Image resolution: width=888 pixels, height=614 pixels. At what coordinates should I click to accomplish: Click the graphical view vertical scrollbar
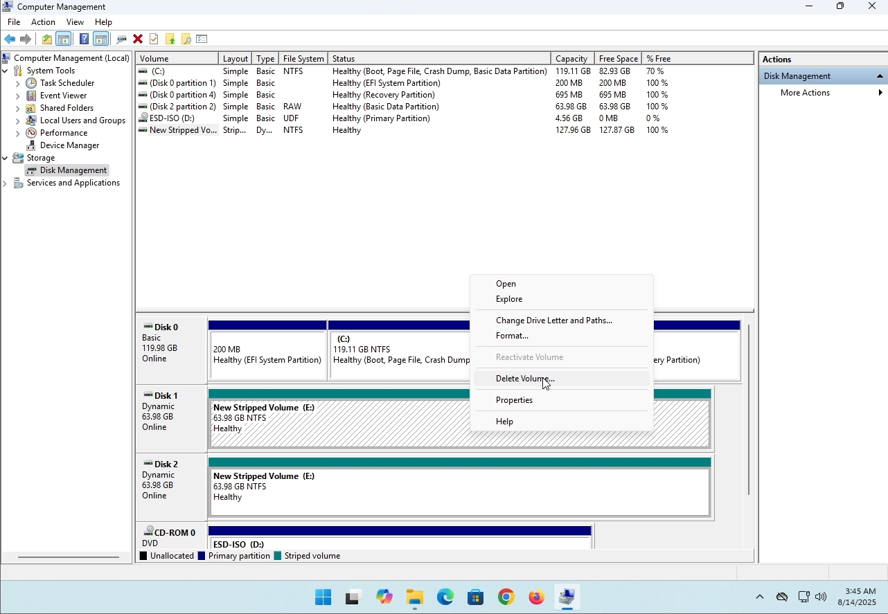pyautogui.click(x=749, y=410)
